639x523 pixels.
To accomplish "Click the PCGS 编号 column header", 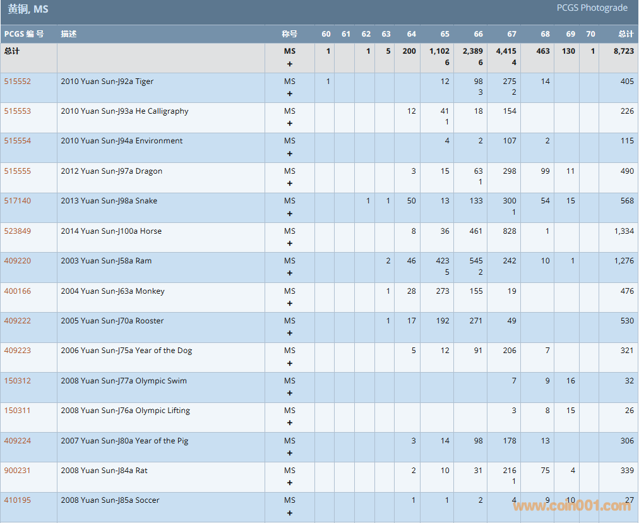I will pos(24,34).
